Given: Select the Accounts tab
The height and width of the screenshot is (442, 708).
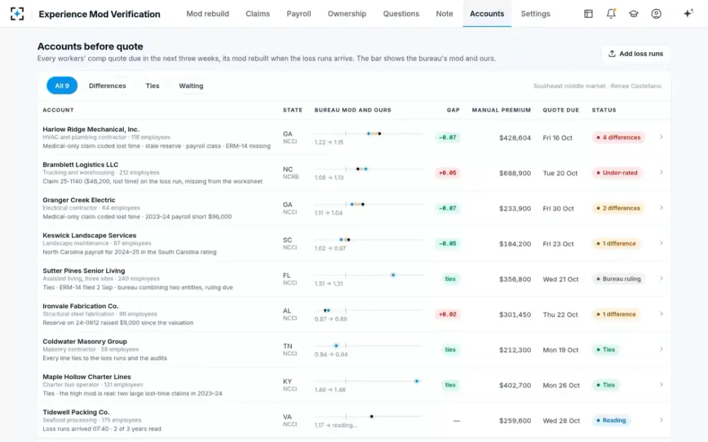Looking at the screenshot, I should (x=487, y=14).
